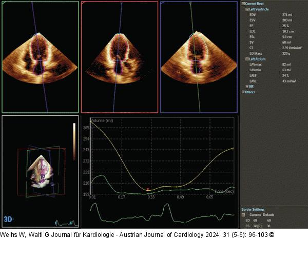Collapse the Left Atrium section

click(246, 59)
